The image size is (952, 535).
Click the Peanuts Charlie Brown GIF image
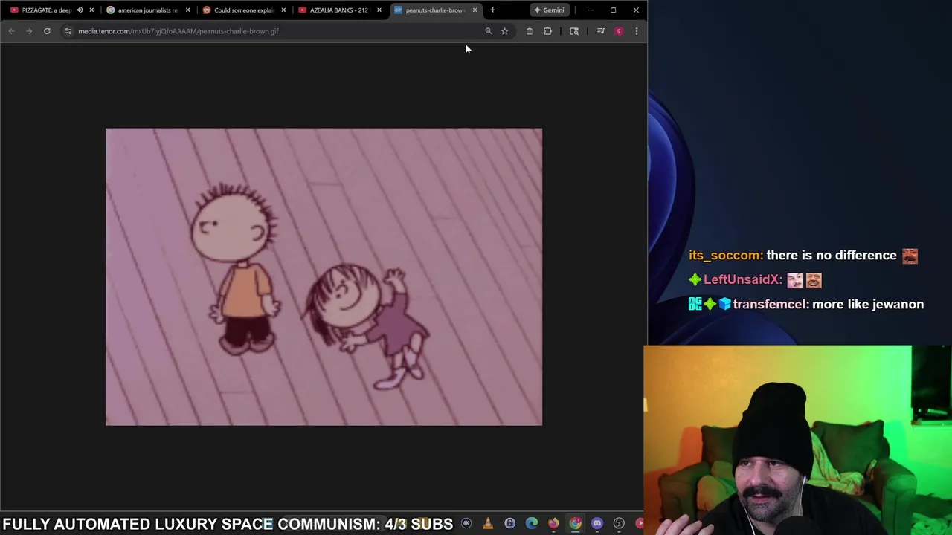point(324,277)
